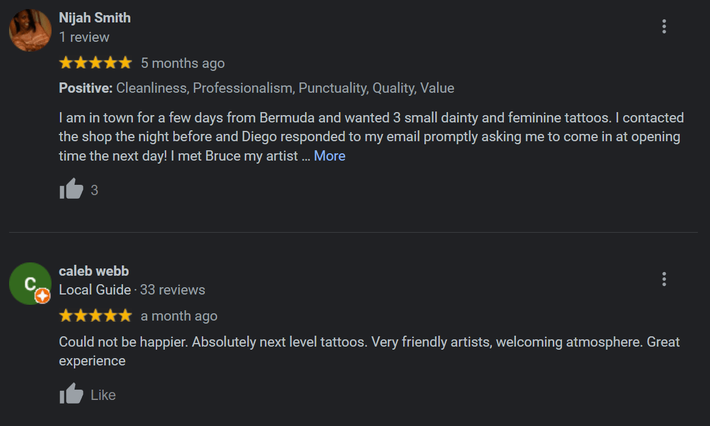Click the "a month ago" timestamp
710x426 pixels.
[179, 316]
